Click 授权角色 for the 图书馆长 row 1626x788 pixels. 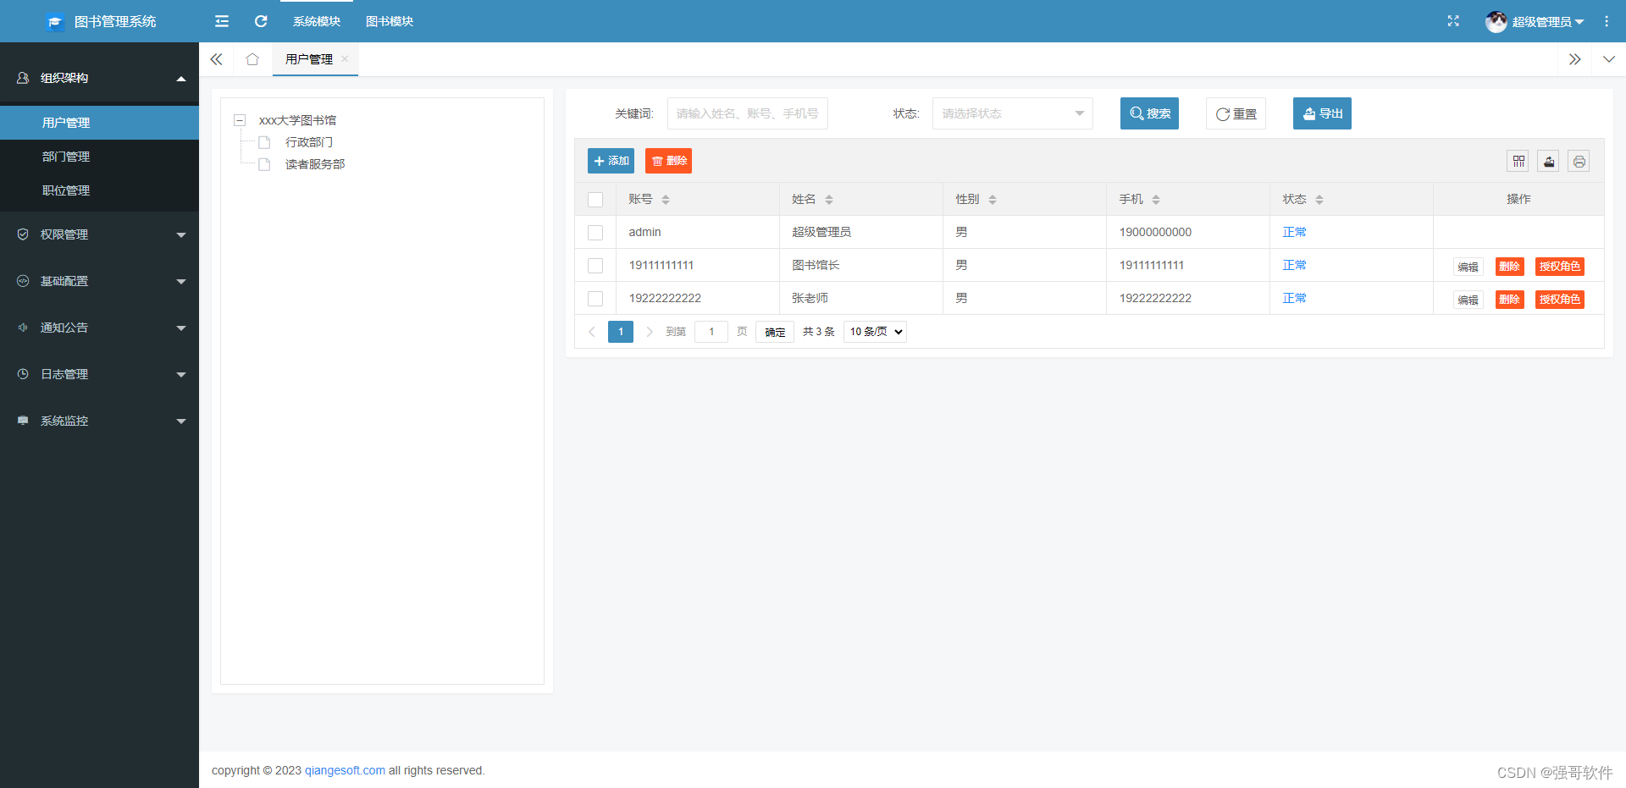point(1559,266)
